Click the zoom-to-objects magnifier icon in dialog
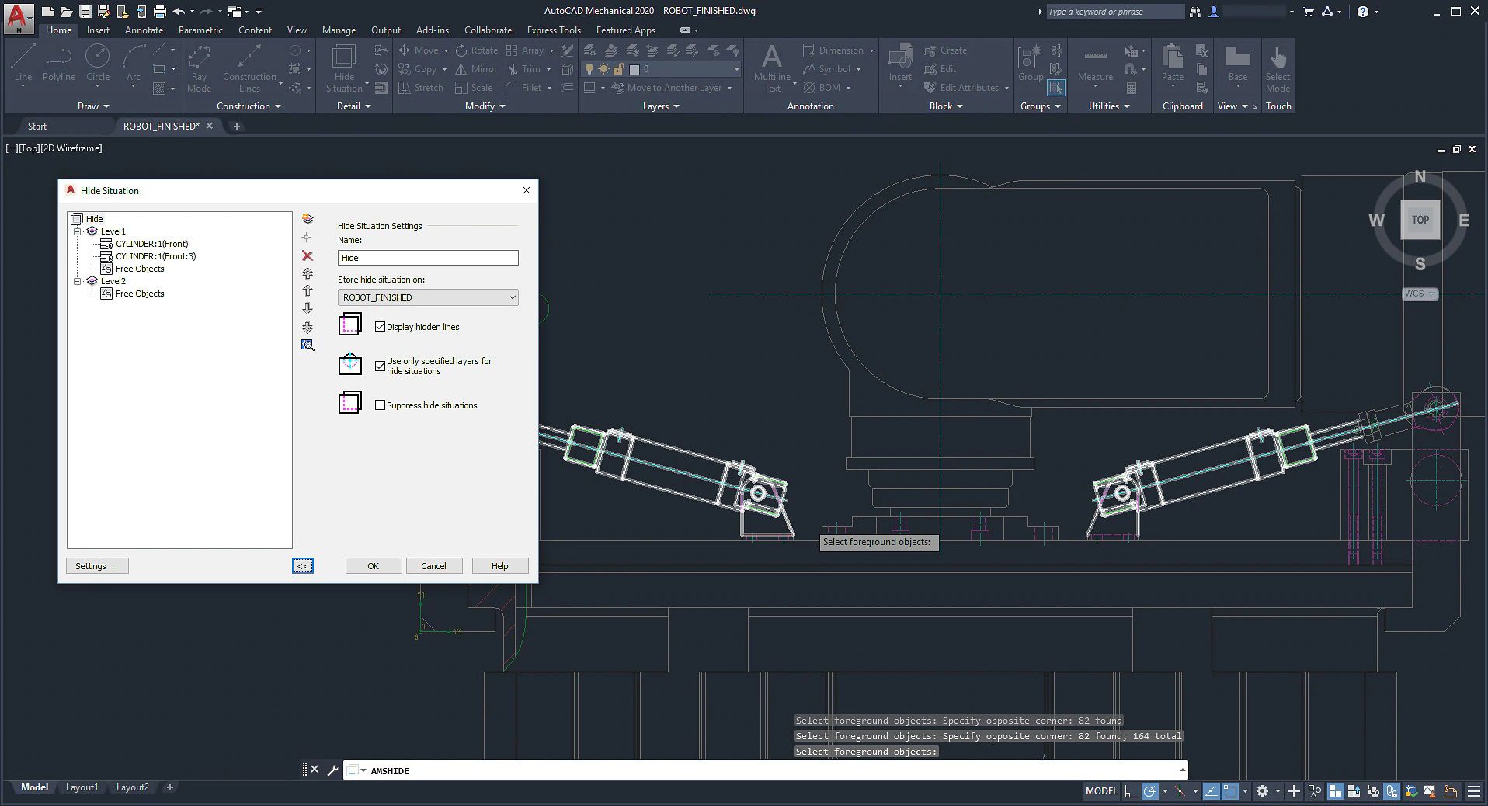The height and width of the screenshot is (806, 1488). [x=308, y=346]
